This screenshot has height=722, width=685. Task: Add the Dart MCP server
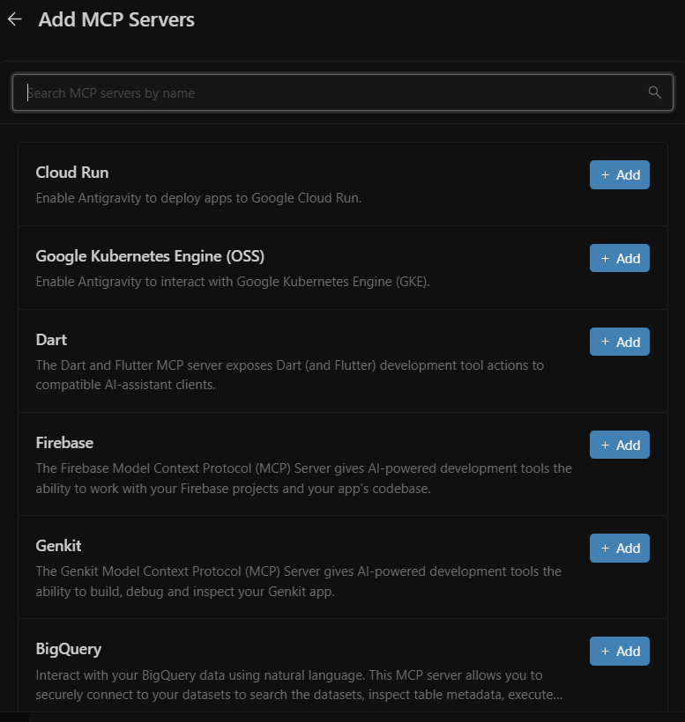(620, 342)
